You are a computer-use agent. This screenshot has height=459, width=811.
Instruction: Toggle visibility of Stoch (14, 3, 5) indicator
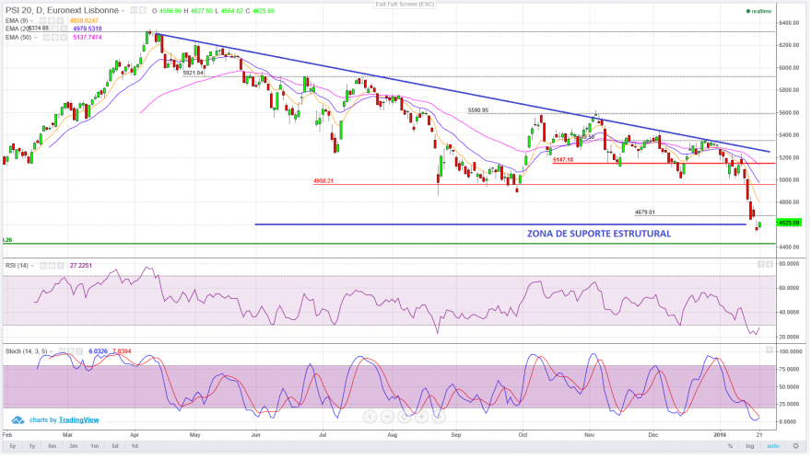pyautogui.click(x=62, y=351)
